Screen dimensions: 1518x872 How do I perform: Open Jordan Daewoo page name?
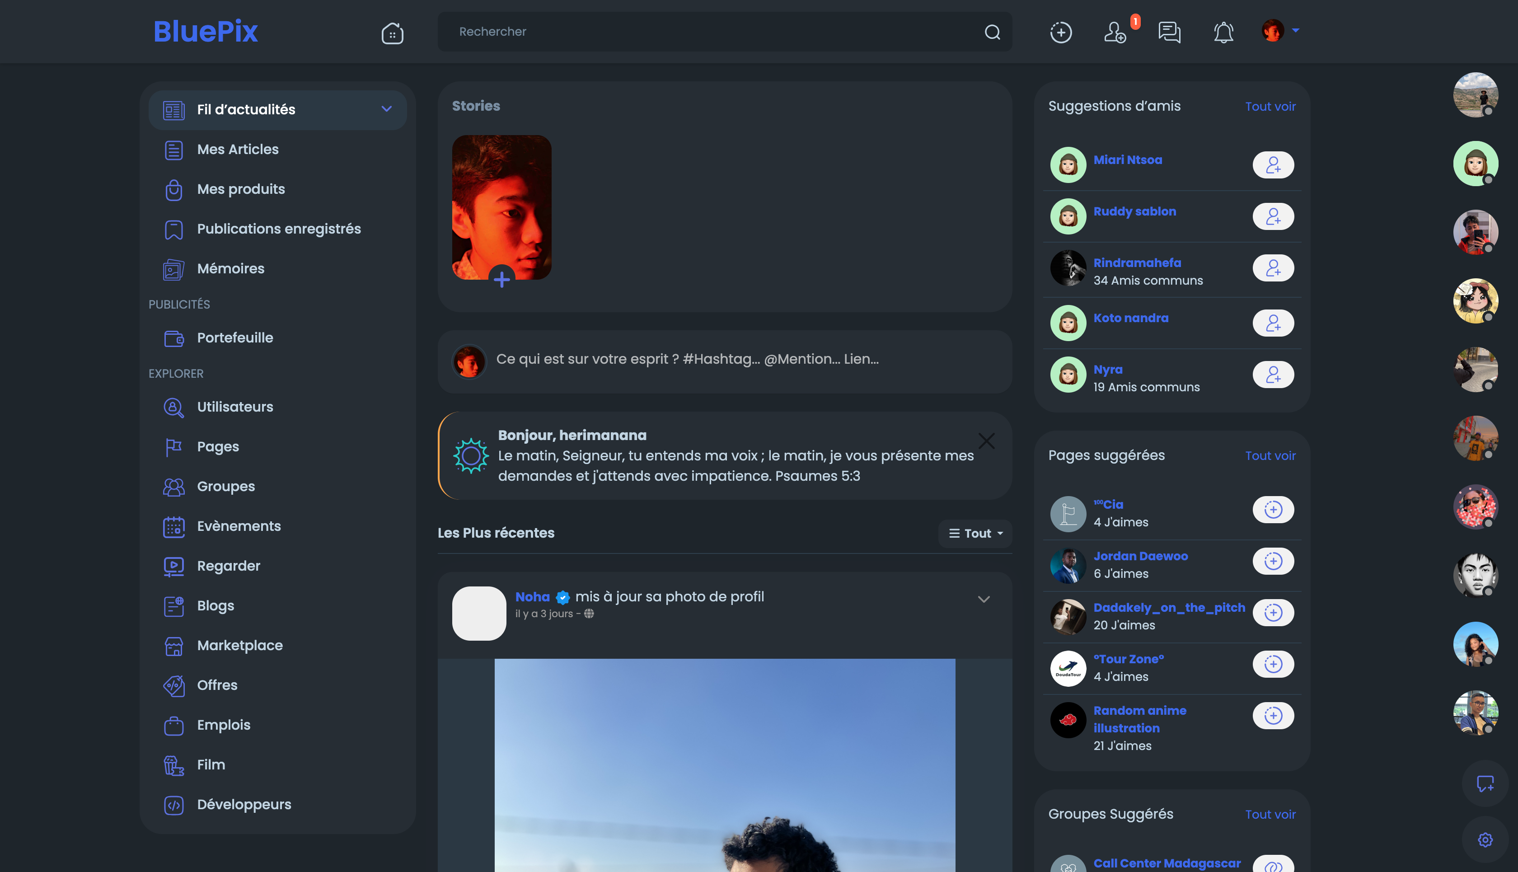point(1140,556)
